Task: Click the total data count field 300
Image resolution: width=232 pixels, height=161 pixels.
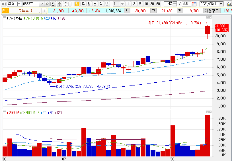Action: (186, 4)
